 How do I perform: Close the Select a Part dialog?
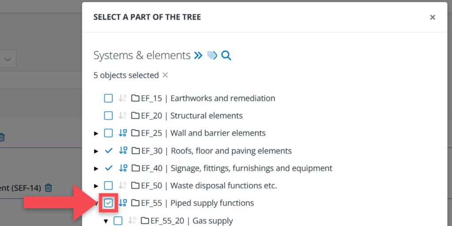pyautogui.click(x=433, y=17)
